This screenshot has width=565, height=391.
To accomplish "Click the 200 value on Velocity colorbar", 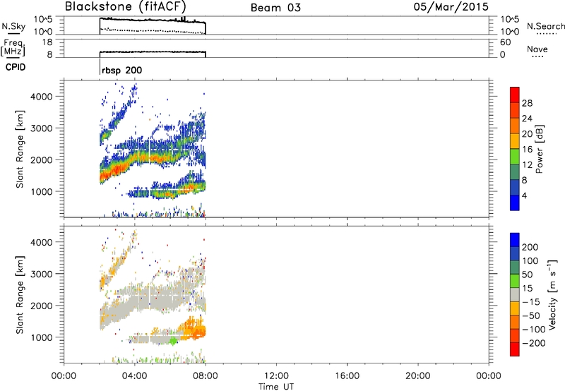I will 530,247.
